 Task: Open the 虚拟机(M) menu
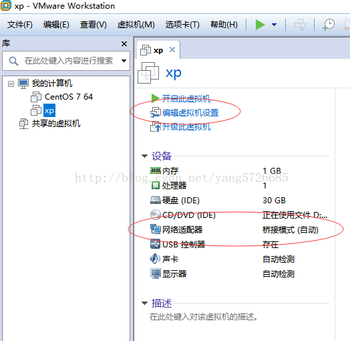tap(136, 25)
